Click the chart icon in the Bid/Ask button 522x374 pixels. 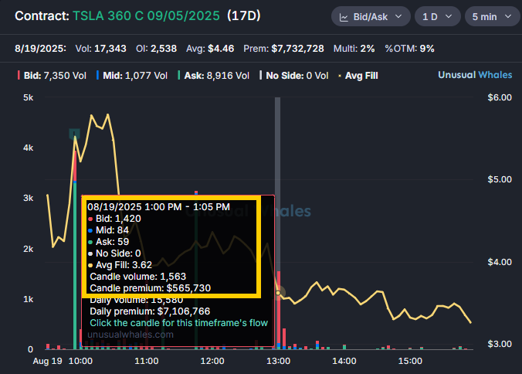point(344,17)
